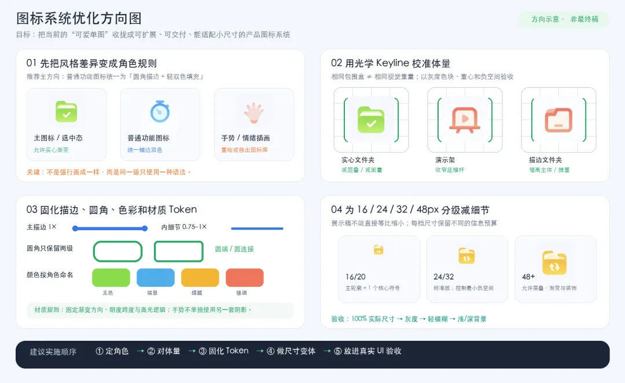
Task: Click the orange note starting with 关键：不是强行画成一样
Action: (109, 172)
